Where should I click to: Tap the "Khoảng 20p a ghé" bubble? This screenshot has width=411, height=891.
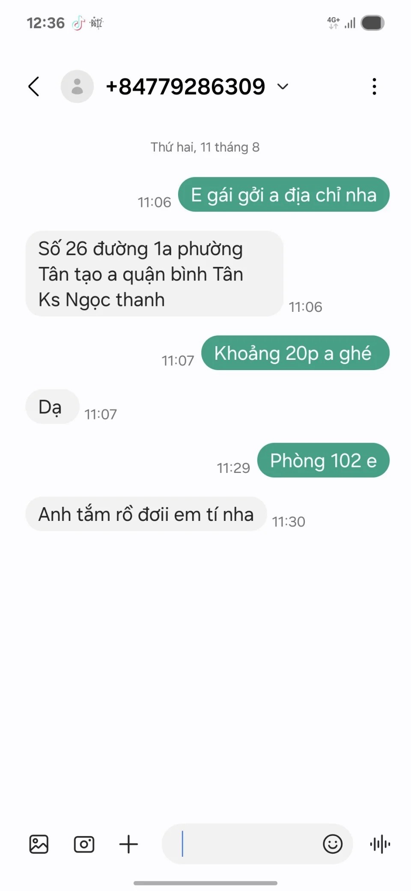pyautogui.click(x=295, y=353)
